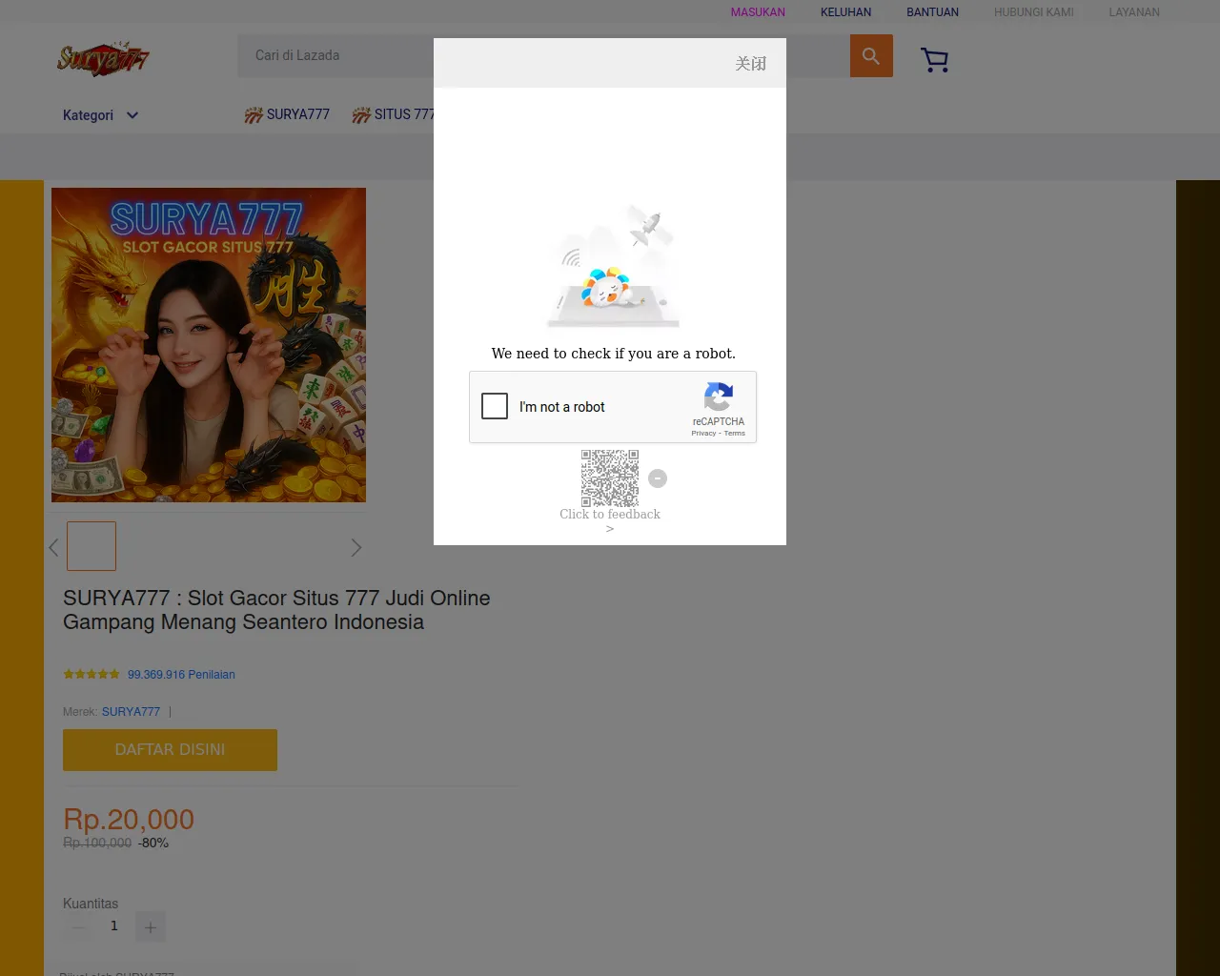
Task: Show next product thumbnail arrow
Action: pyautogui.click(x=356, y=547)
